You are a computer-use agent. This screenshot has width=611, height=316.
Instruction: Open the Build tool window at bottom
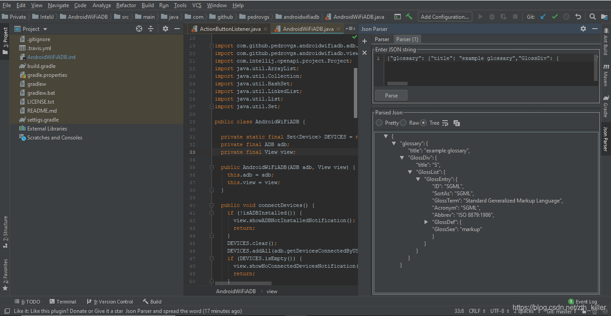[x=152, y=302]
